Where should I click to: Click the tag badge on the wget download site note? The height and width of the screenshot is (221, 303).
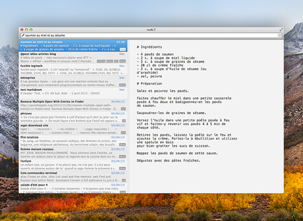tap(123, 133)
